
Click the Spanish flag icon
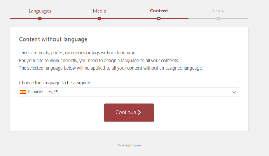tap(23, 92)
